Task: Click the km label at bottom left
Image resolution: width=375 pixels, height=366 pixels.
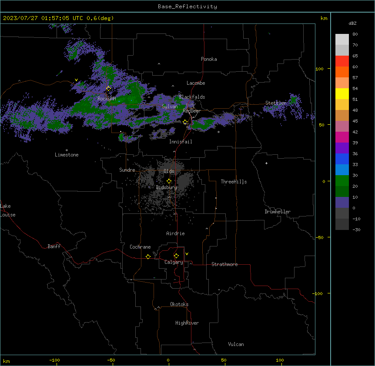Action: point(7,361)
